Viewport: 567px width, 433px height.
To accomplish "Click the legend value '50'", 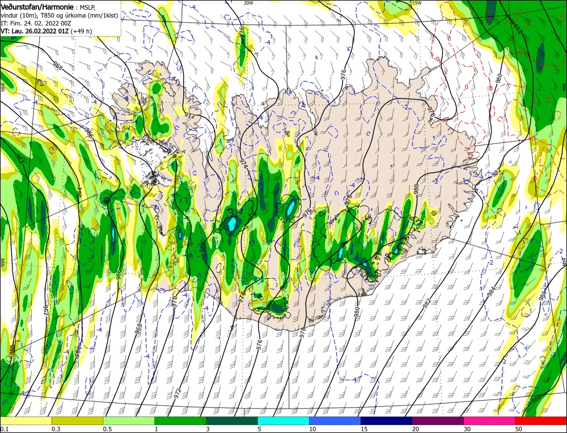I will pos(519,429).
